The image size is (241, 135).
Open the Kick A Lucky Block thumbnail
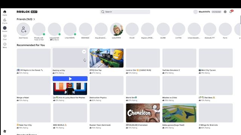(70, 89)
